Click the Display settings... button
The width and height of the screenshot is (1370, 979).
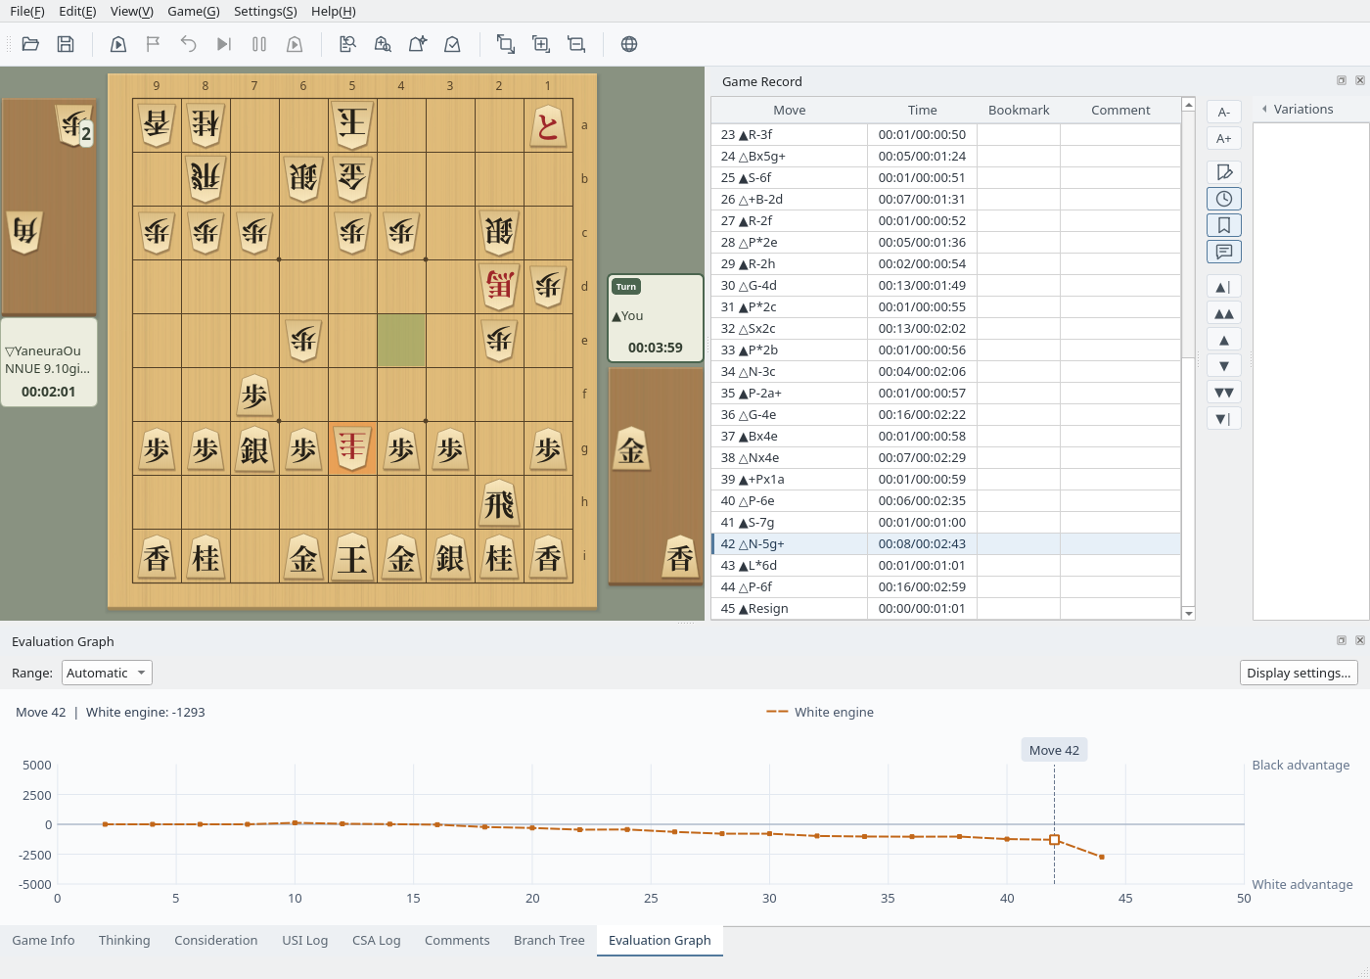pos(1299,673)
